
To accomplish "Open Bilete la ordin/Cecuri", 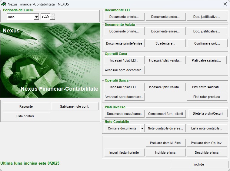I will coord(208,113).
